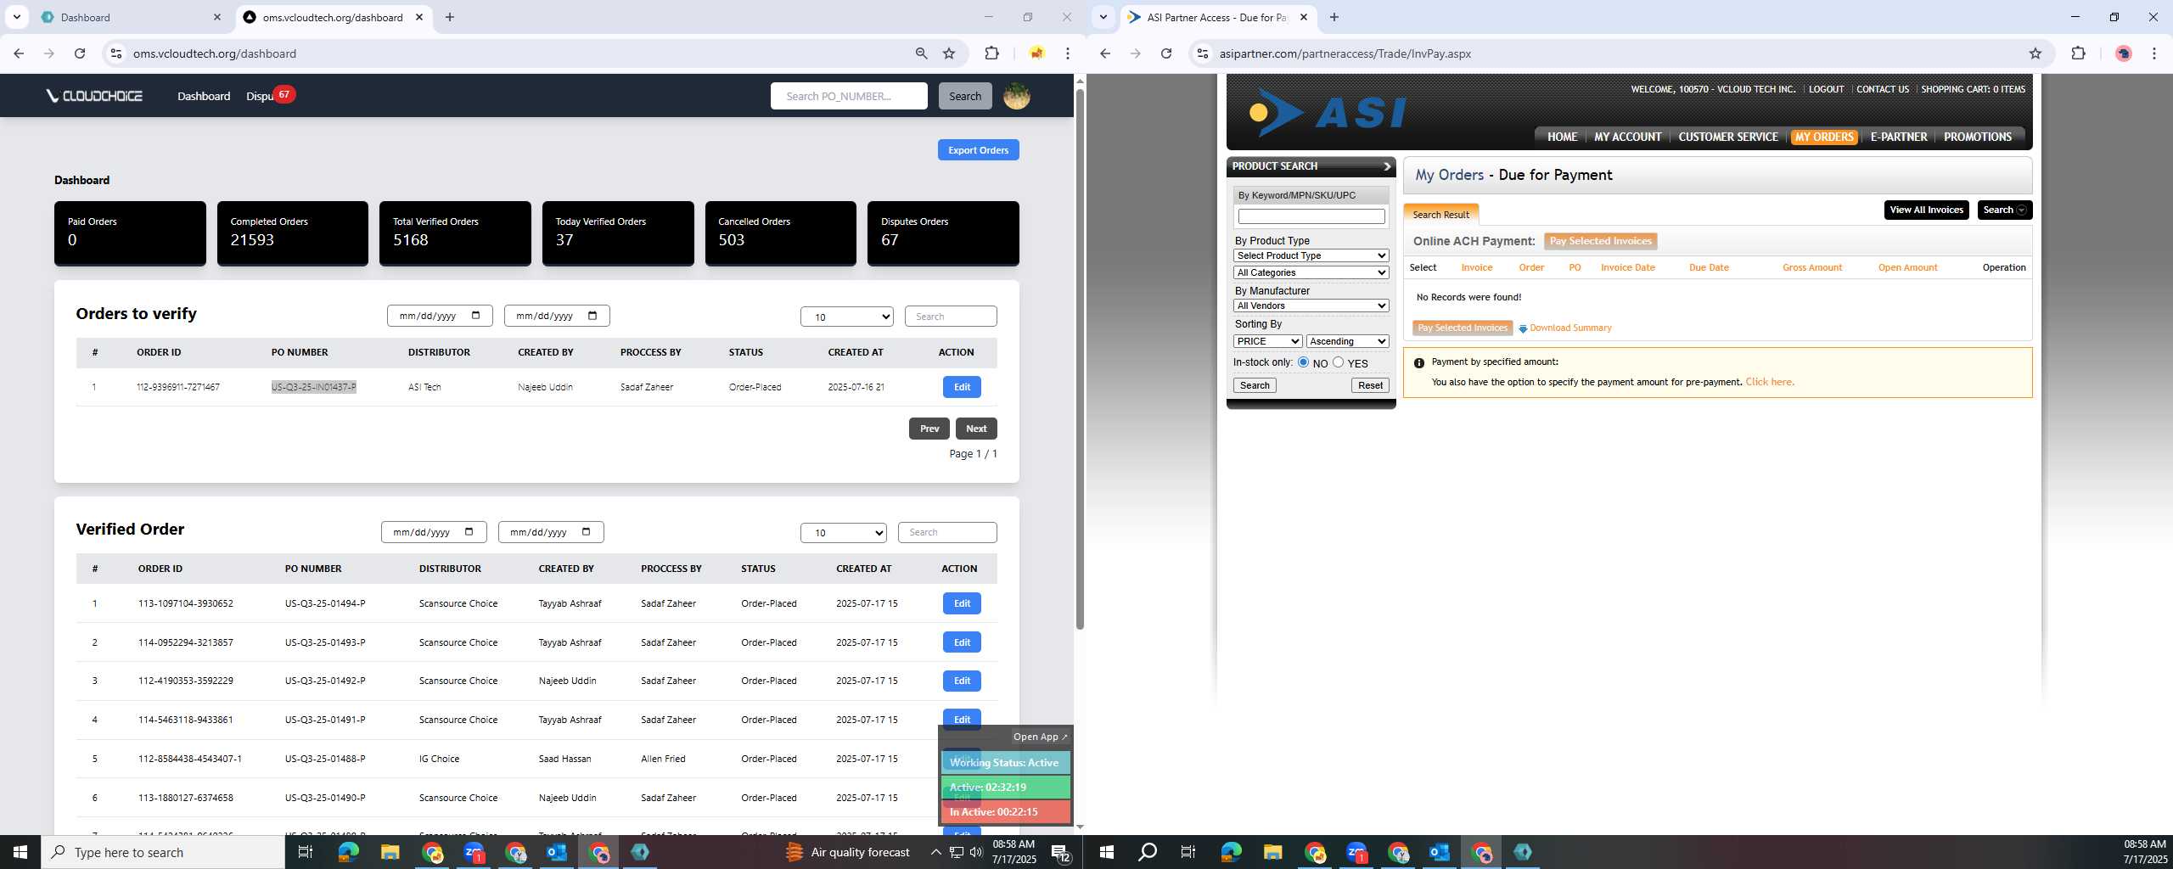Screen dimensions: 2173x869
Task: Open MY ORDERS menu on ASI site
Action: pyautogui.click(x=1823, y=137)
